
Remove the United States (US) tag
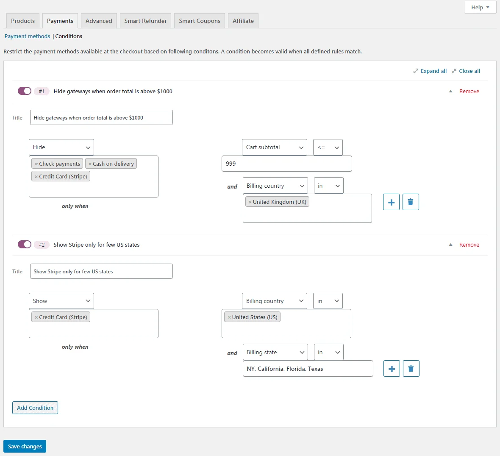click(x=229, y=317)
